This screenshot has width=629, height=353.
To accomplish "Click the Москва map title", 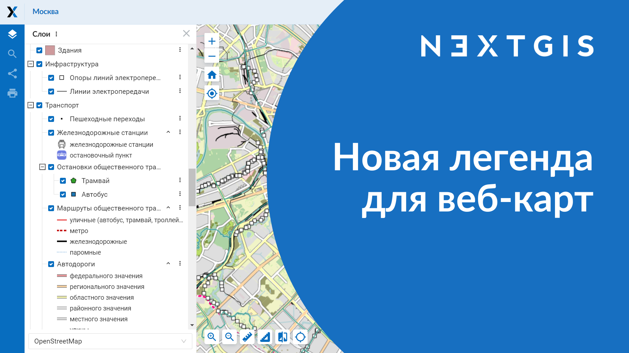I will tap(45, 12).
